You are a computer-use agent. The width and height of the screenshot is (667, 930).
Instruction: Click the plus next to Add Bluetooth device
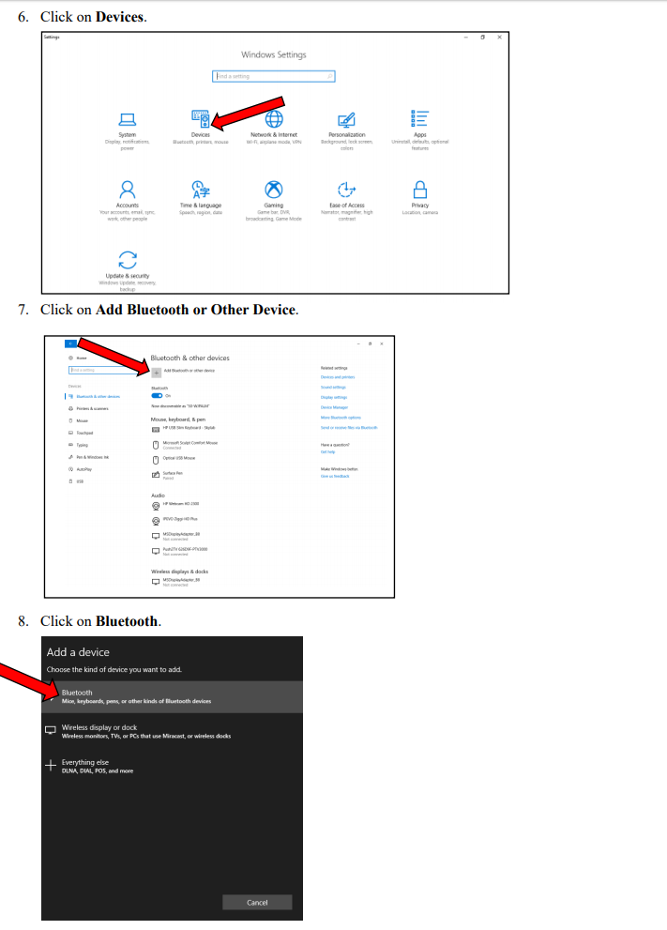tap(157, 372)
